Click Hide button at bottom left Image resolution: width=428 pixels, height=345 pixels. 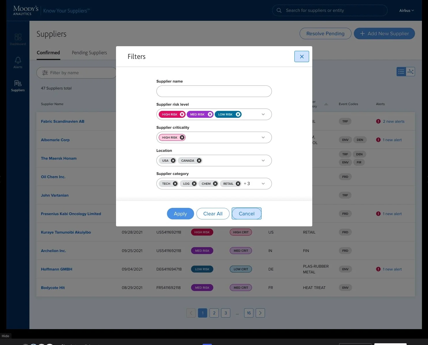[5, 336]
